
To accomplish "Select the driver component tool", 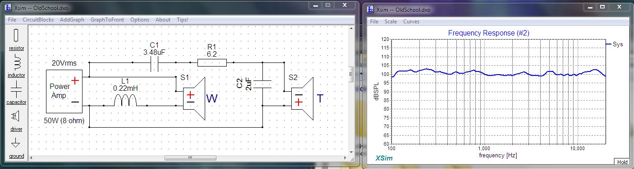I will pyautogui.click(x=16, y=120).
